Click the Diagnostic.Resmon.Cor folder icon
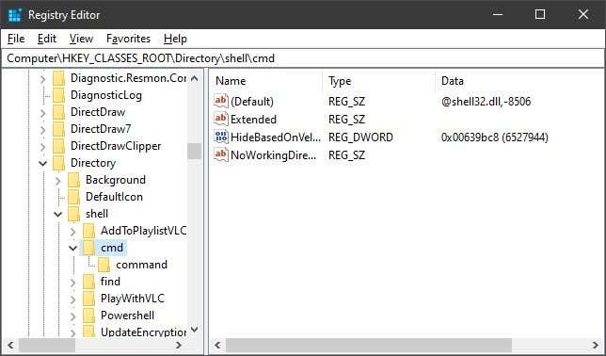606x356 pixels. (58, 78)
